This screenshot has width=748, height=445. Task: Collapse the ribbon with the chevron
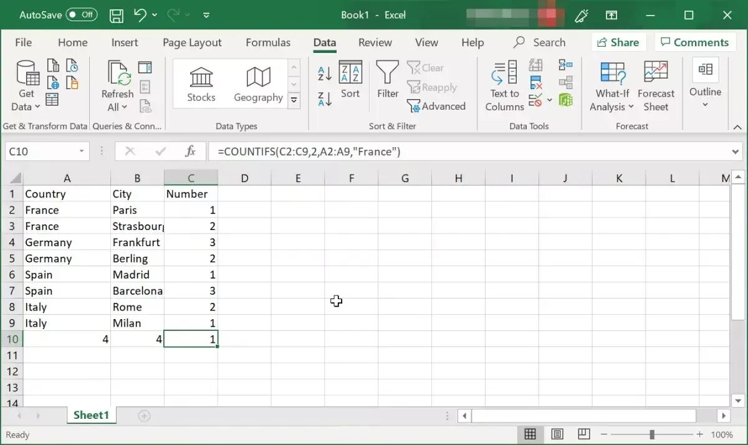tap(737, 127)
